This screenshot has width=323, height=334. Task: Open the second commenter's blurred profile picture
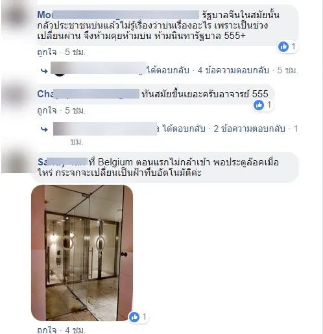(17, 95)
